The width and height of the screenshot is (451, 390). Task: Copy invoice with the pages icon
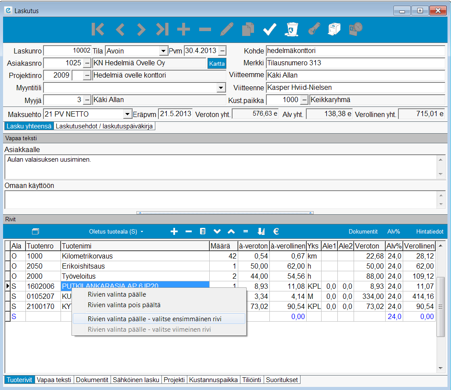tap(248, 29)
